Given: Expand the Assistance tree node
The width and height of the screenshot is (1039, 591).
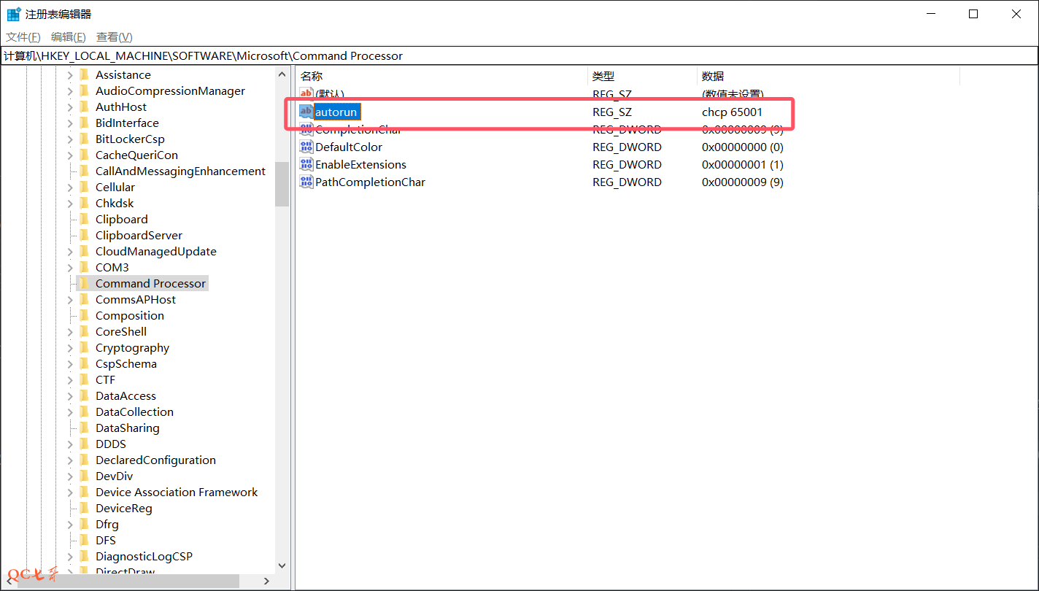Looking at the screenshot, I should (70, 75).
